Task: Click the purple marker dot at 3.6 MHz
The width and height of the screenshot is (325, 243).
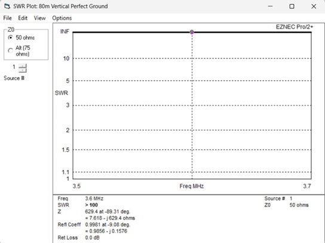Action: point(192,32)
